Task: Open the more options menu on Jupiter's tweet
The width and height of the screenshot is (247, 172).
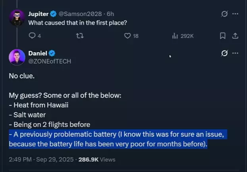Action: pyautogui.click(x=235, y=14)
